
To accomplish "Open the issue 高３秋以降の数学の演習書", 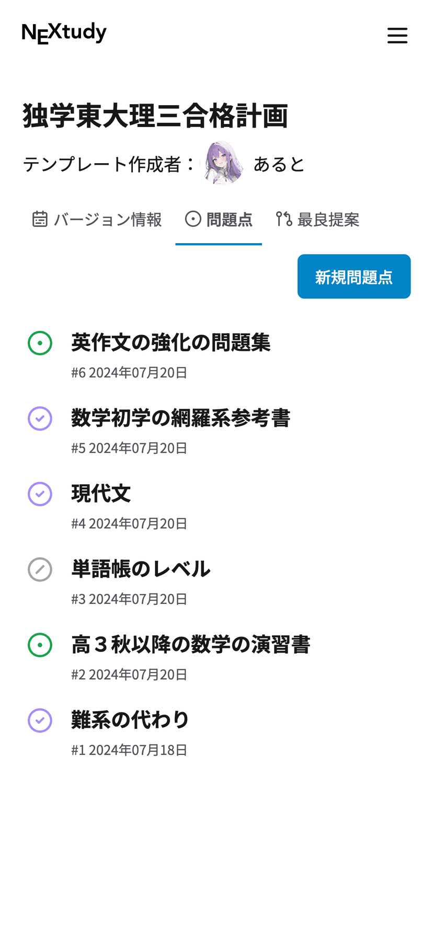I will point(191,645).
